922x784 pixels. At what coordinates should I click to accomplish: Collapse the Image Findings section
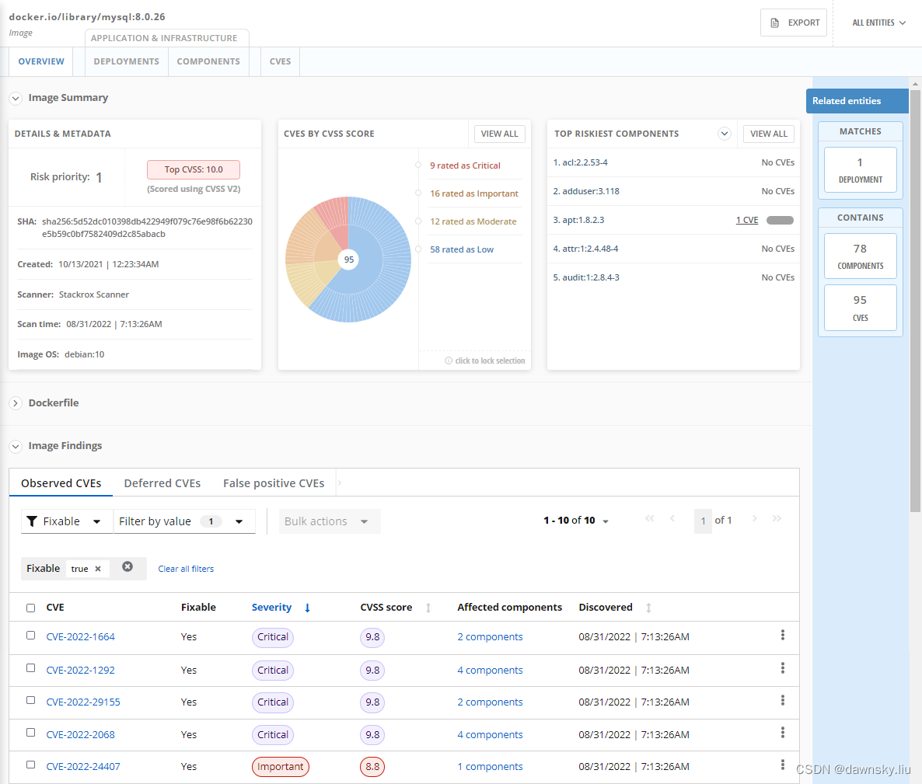click(16, 447)
